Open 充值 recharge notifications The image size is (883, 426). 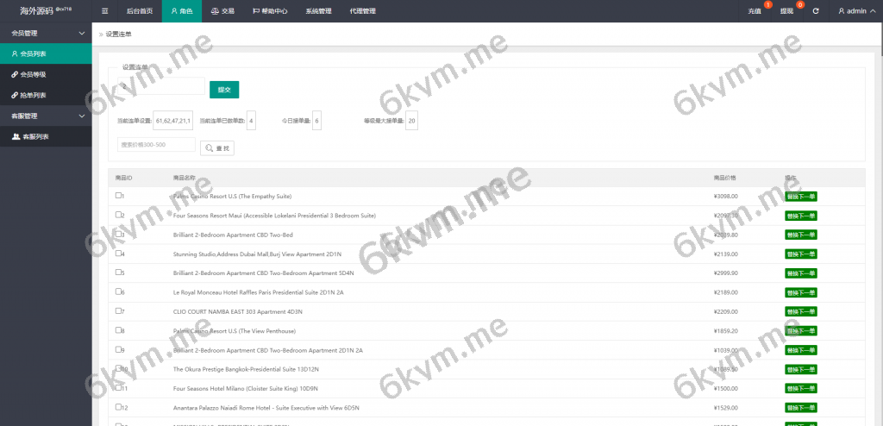click(x=755, y=11)
